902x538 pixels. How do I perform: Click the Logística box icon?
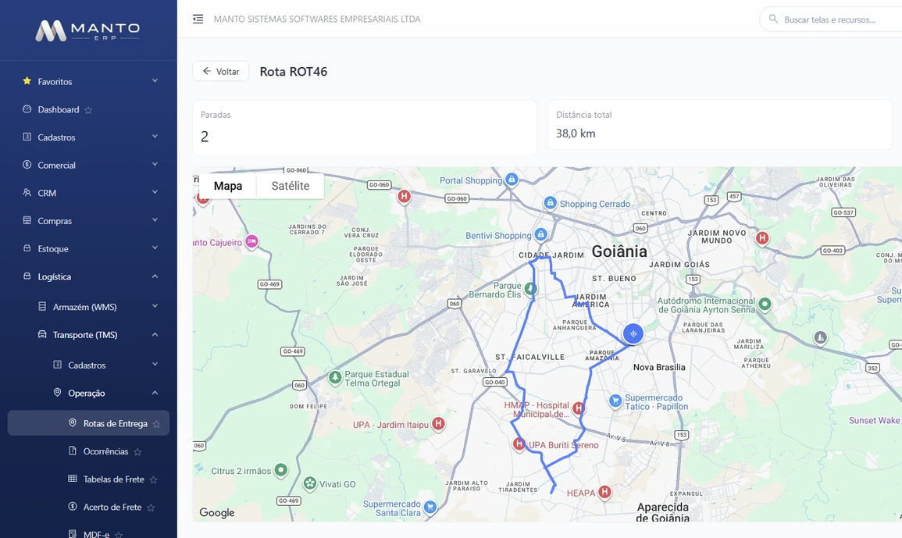coord(27,276)
